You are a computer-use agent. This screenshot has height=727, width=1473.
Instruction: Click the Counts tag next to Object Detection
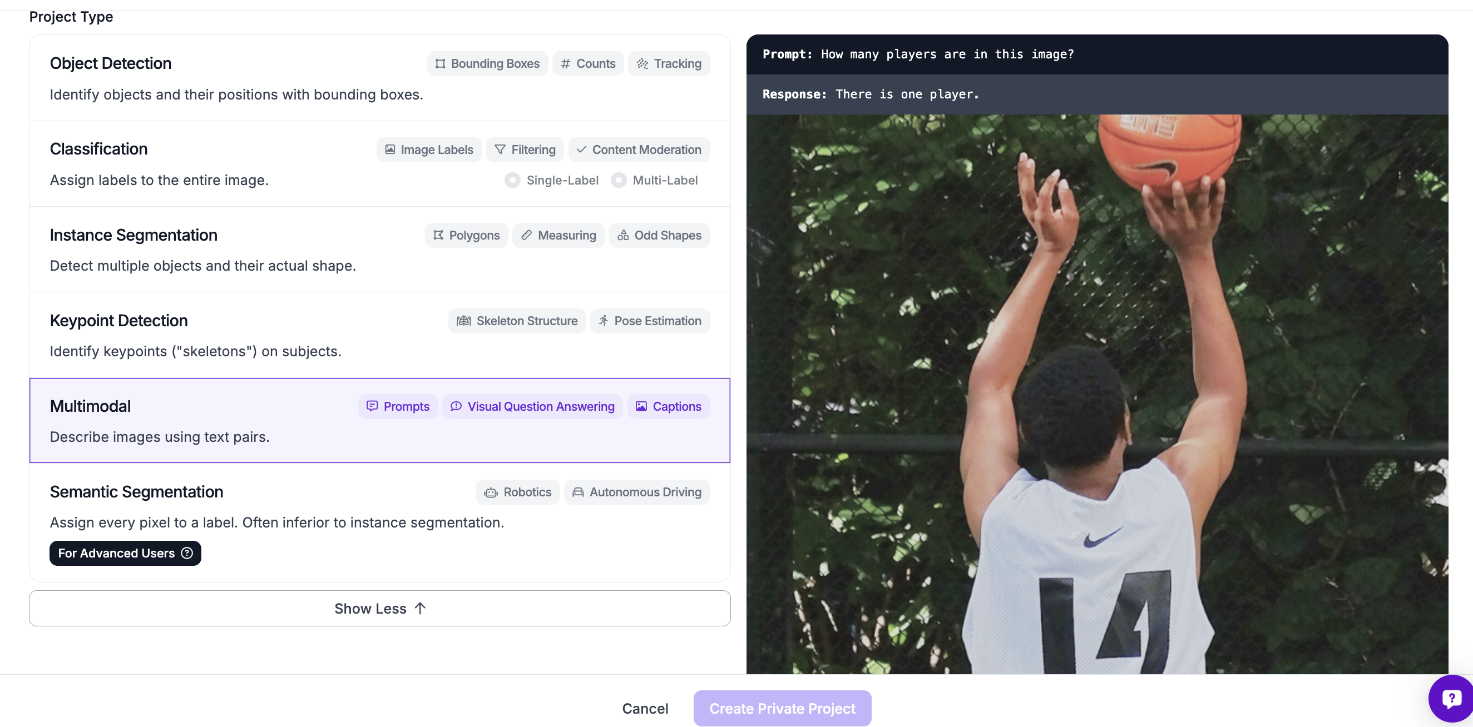coord(588,63)
